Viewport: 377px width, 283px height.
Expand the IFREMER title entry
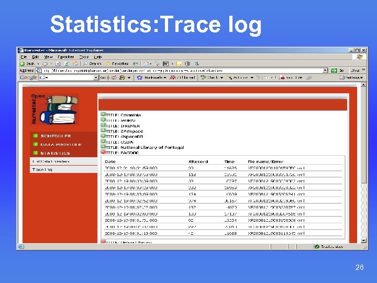pos(103,125)
